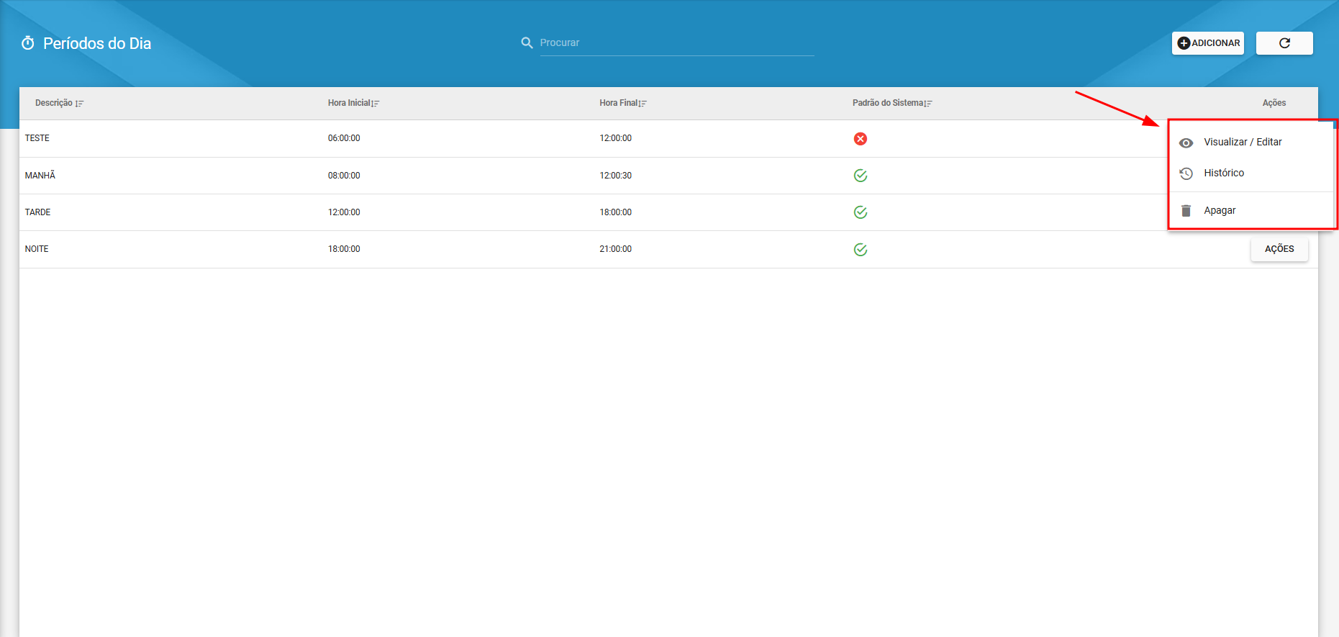
Task: Sort by Padrão do Sistema column icon
Action: [928, 104]
